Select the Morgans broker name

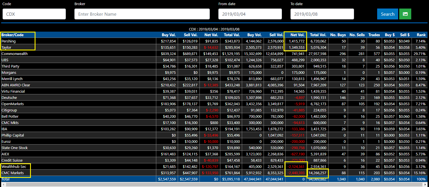(9, 72)
